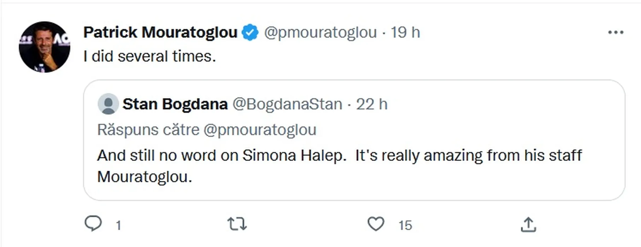
Task: Open the 22 h quoted tweet timestamp
Action: 372,104
